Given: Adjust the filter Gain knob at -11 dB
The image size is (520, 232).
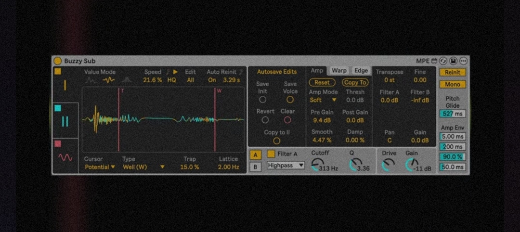Looking at the screenshot, I should [412, 165].
